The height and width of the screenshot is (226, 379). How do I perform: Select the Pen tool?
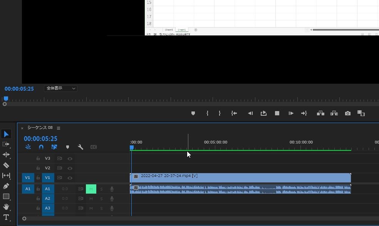(6, 186)
